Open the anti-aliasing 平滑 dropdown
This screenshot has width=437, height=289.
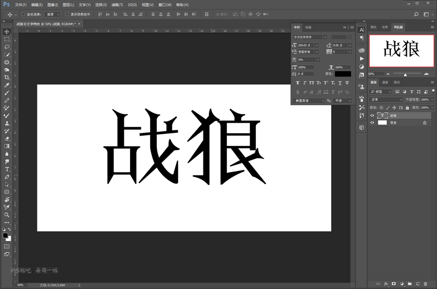(x=343, y=101)
